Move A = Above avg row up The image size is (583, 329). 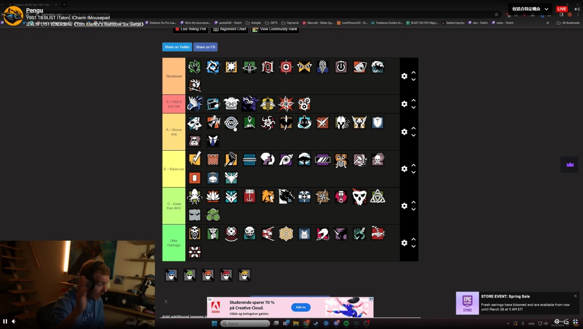click(414, 128)
